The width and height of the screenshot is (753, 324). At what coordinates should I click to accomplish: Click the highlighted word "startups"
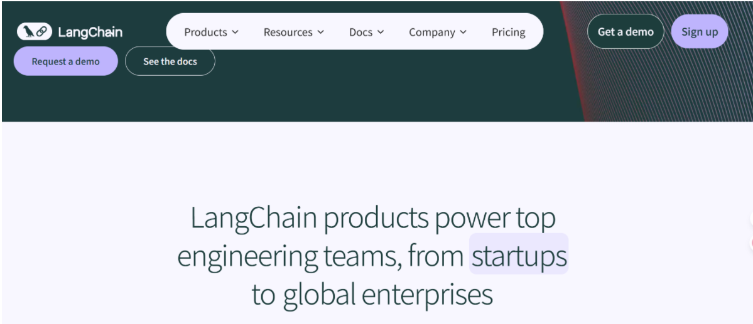[x=519, y=255]
